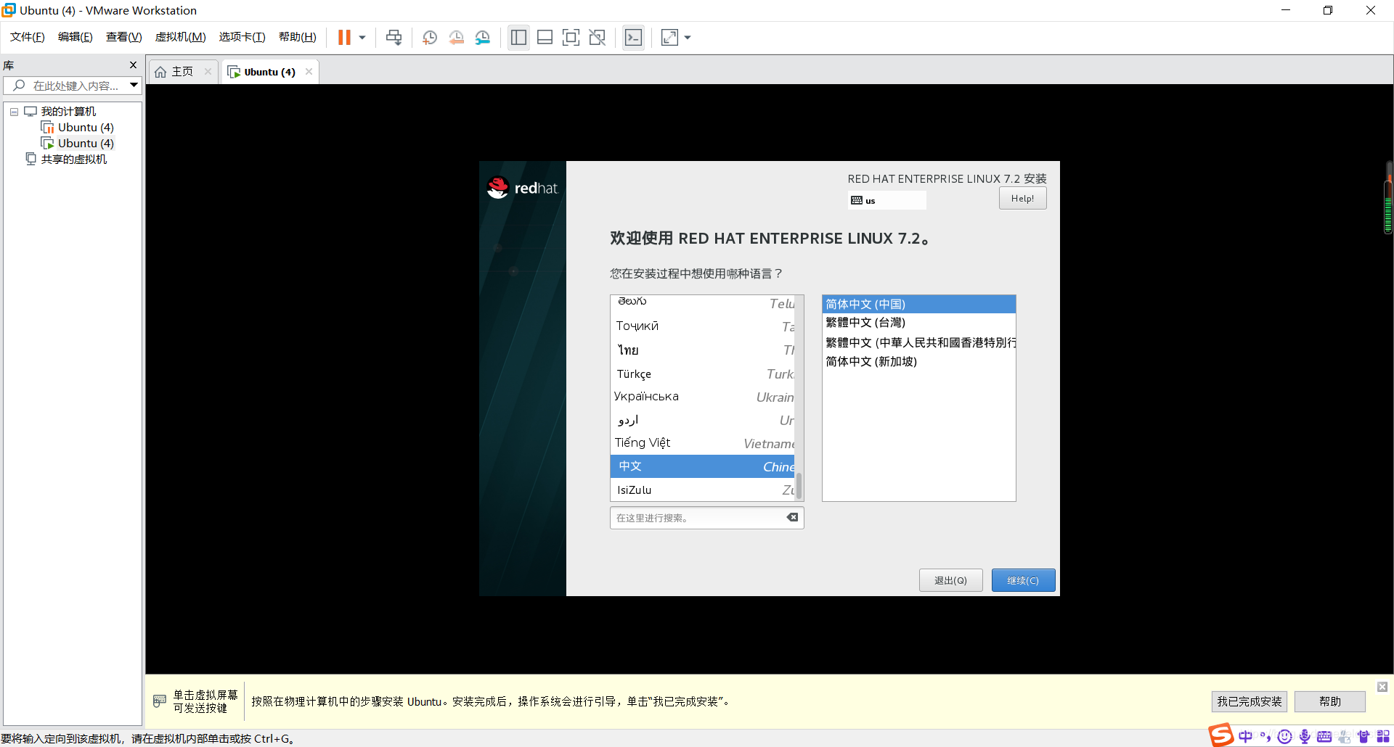The width and height of the screenshot is (1394, 747).
Task: Switch to the 主页 tab
Action: pyautogui.click(x=181, y=71)
